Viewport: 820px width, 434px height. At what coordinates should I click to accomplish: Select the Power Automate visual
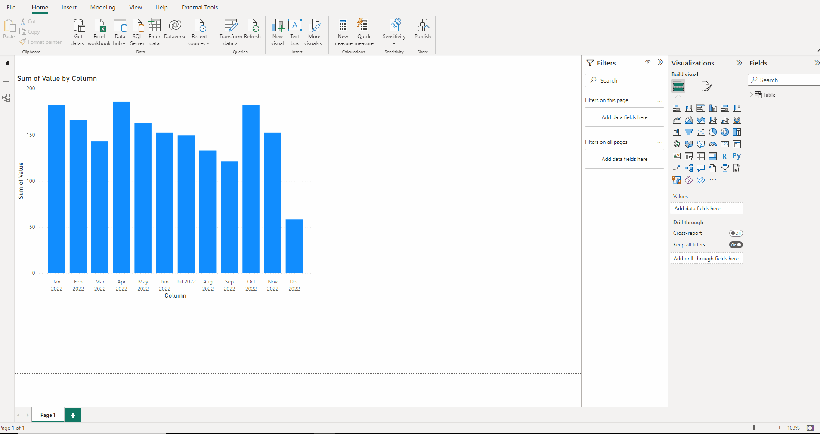(701, 180)
